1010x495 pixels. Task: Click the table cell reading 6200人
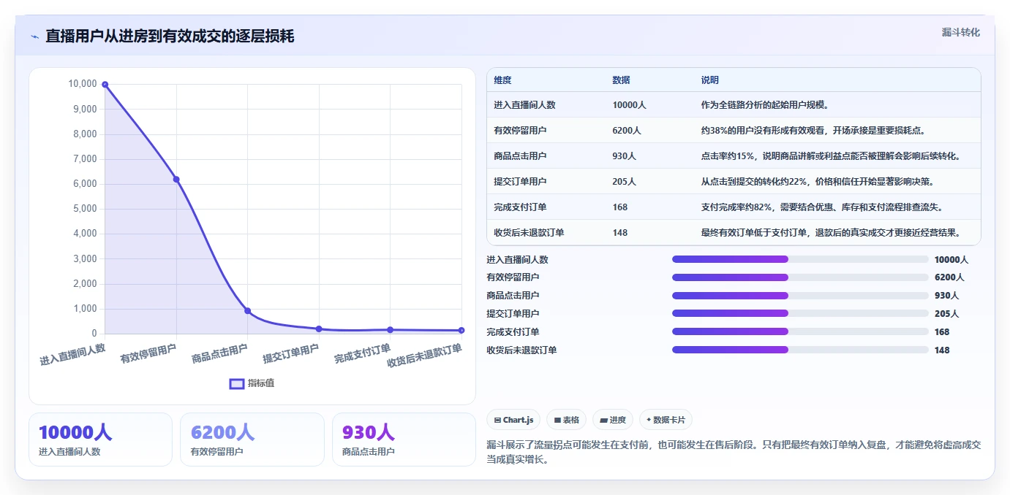627,131
